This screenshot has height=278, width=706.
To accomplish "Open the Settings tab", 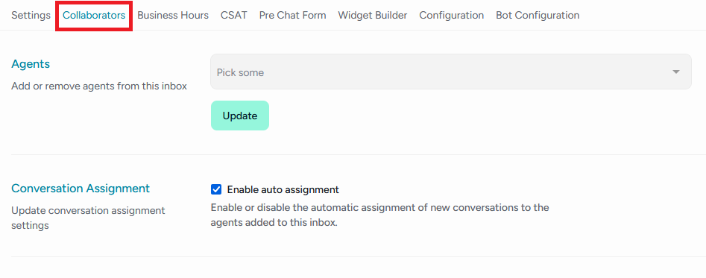I will [31, 16].
